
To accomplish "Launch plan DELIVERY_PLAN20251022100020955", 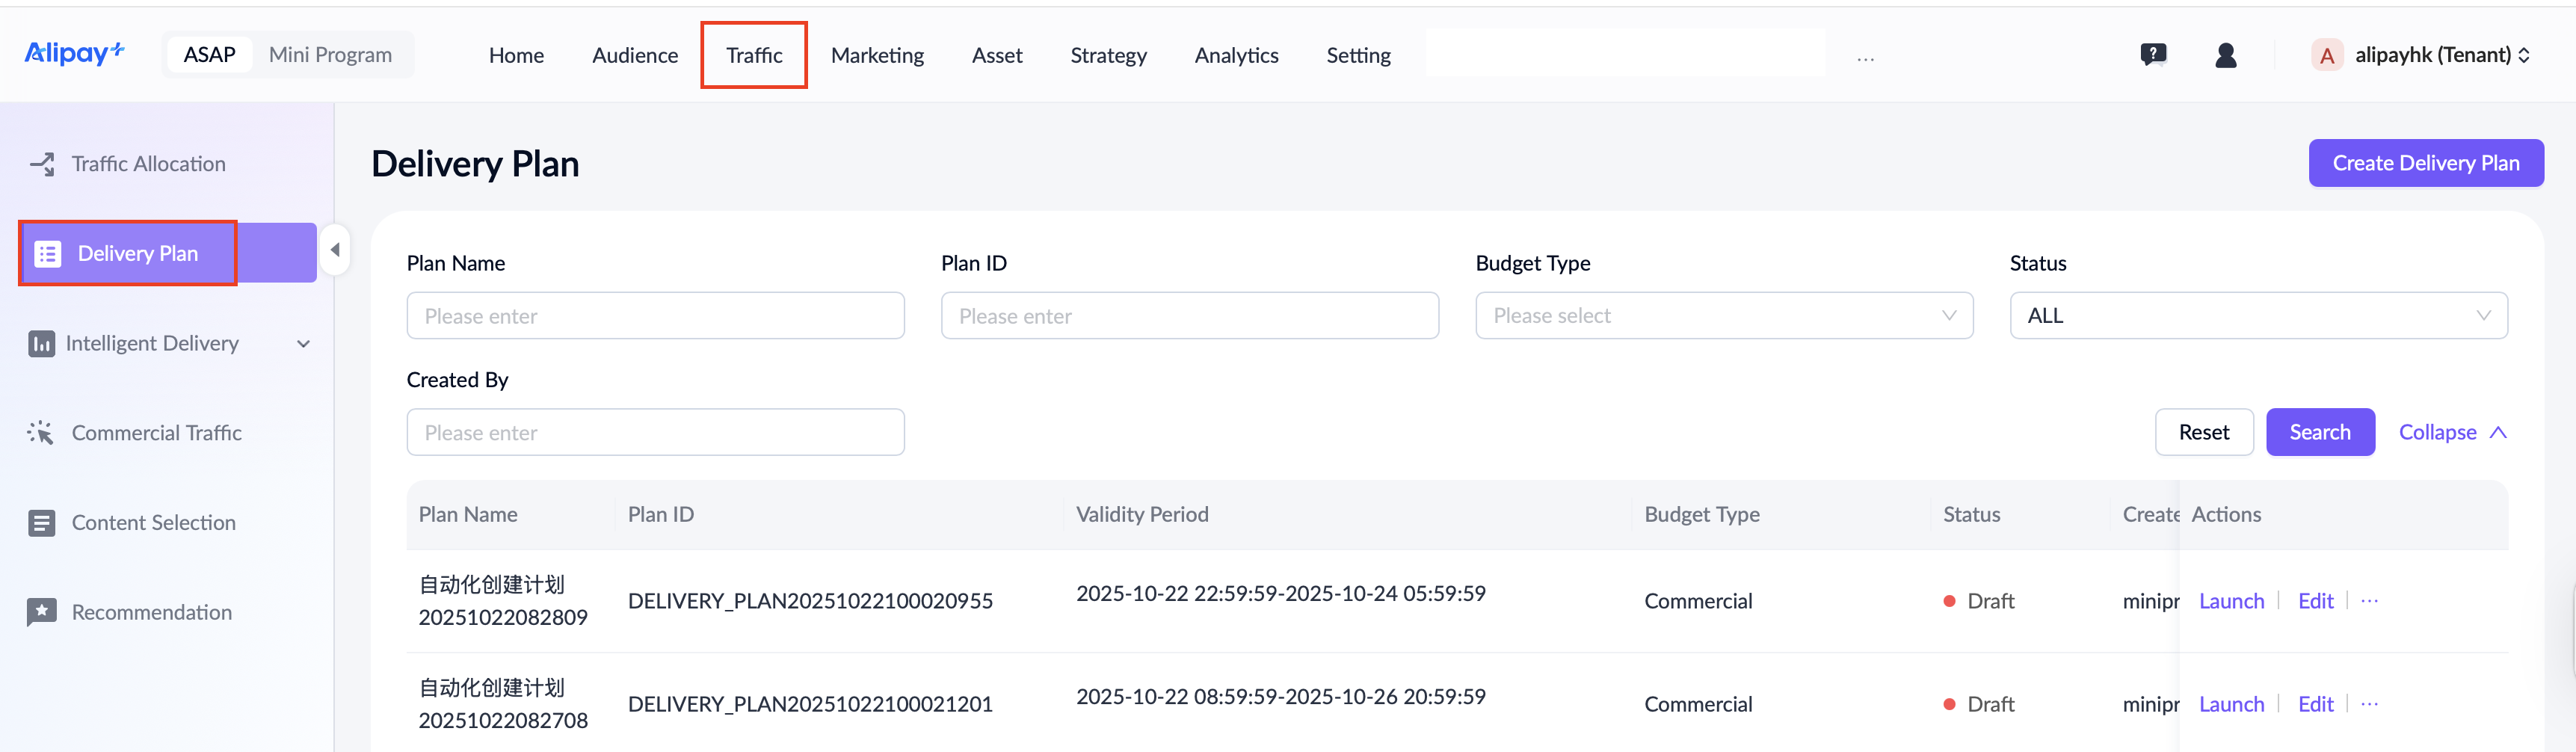I will pyautogui.click(x=2231, y=600).
